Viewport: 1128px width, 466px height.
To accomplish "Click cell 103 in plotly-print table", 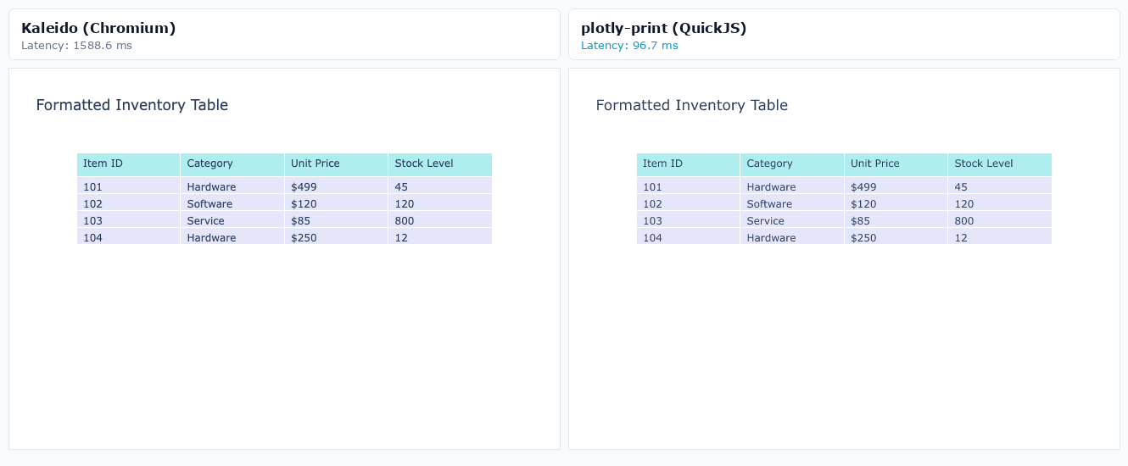I will [x=688, y=219].
